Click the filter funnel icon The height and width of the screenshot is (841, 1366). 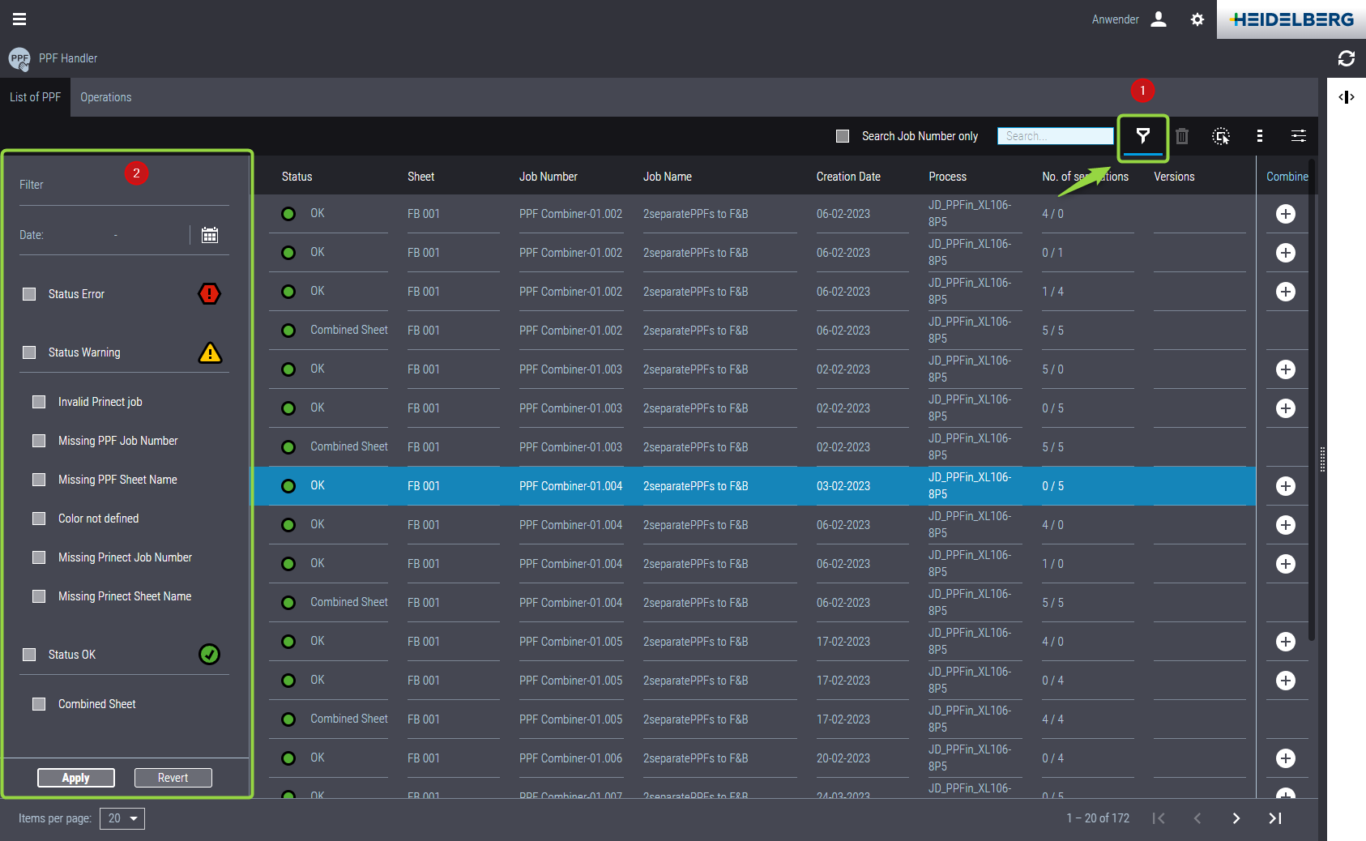coord(1142,136)
